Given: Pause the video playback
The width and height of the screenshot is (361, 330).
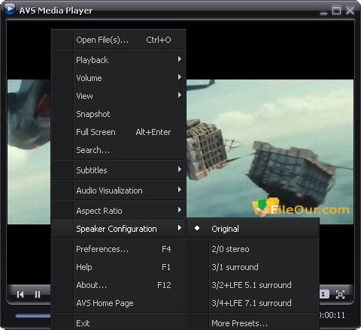Looking at the screenshot, I should pyautogui.click(x=38, y=294).
